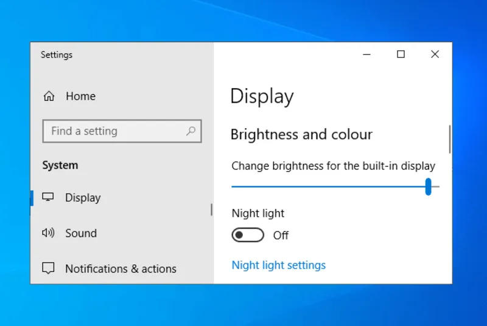Click the sidebar vertical scrollbar
487x326 pixels.
coord(211,209)
